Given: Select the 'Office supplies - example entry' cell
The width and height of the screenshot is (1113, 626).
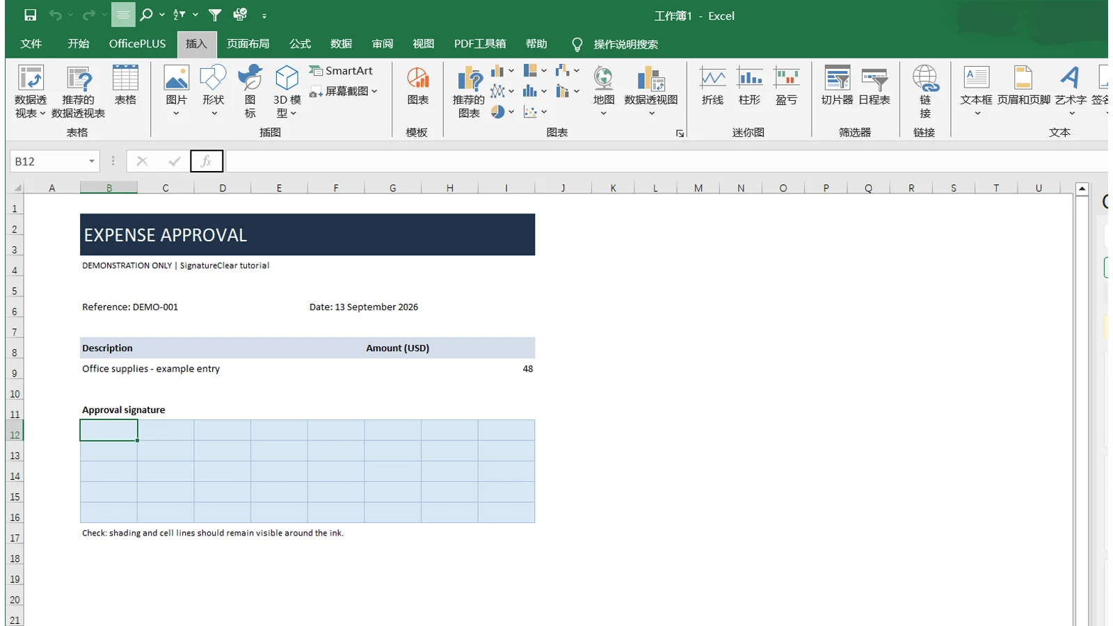Looking at the screenshot, I should (x=151, y=369).
